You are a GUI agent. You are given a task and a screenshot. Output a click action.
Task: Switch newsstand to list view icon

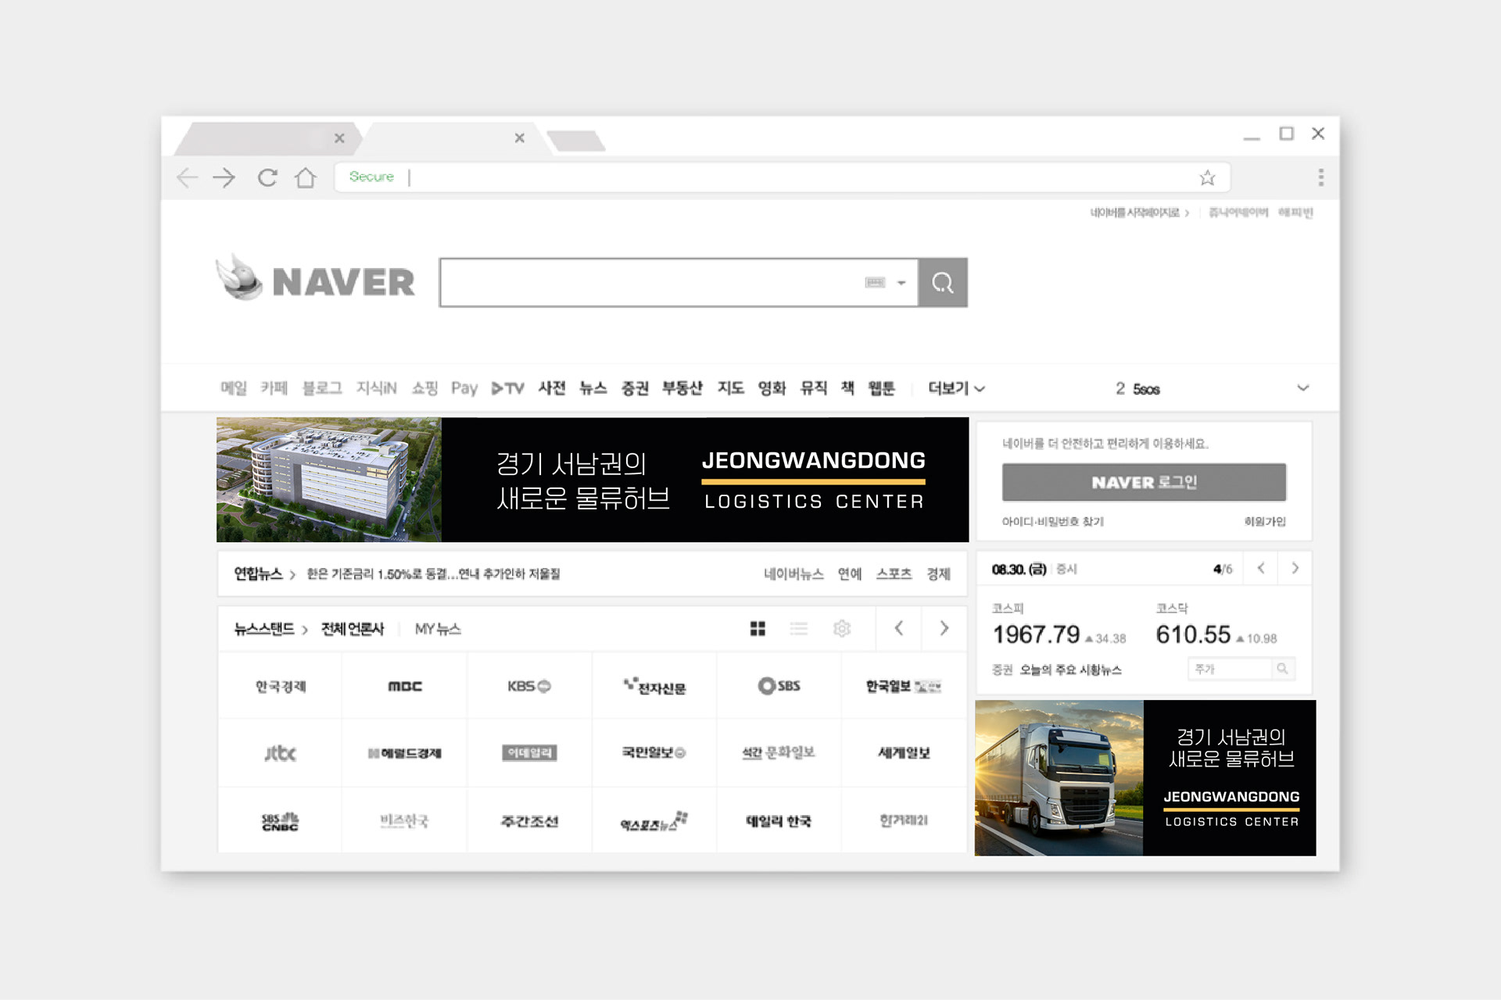click(799, 629)
